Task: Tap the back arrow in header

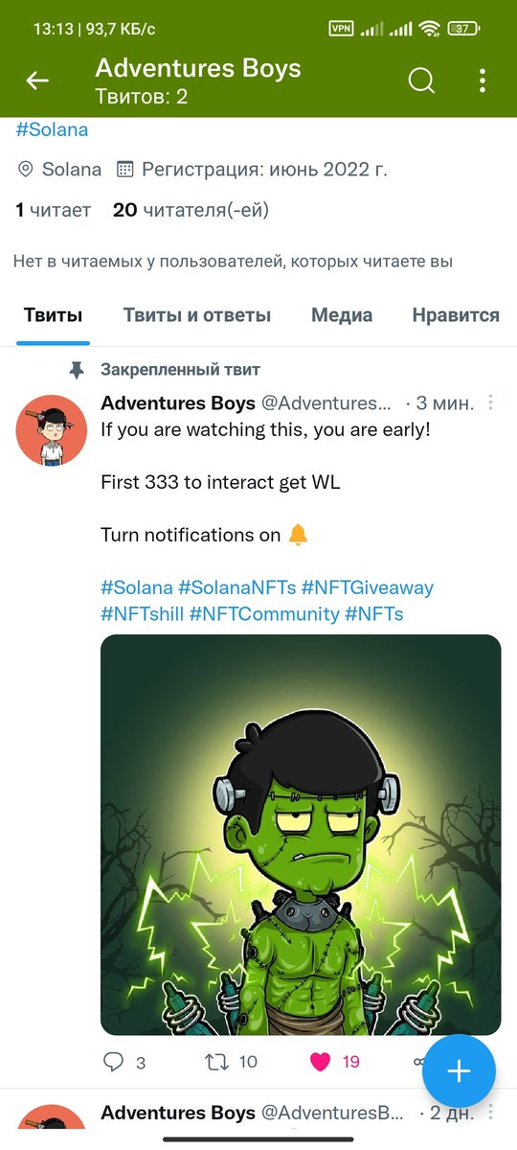Action: [x=37, y=81]
